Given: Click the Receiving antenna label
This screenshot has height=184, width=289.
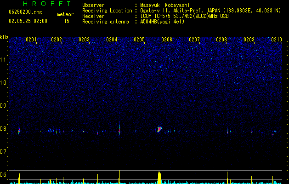Looking at the screenshot, I should (x=106, y=22).
